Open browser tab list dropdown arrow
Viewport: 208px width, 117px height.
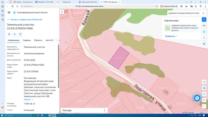[10, 2]
